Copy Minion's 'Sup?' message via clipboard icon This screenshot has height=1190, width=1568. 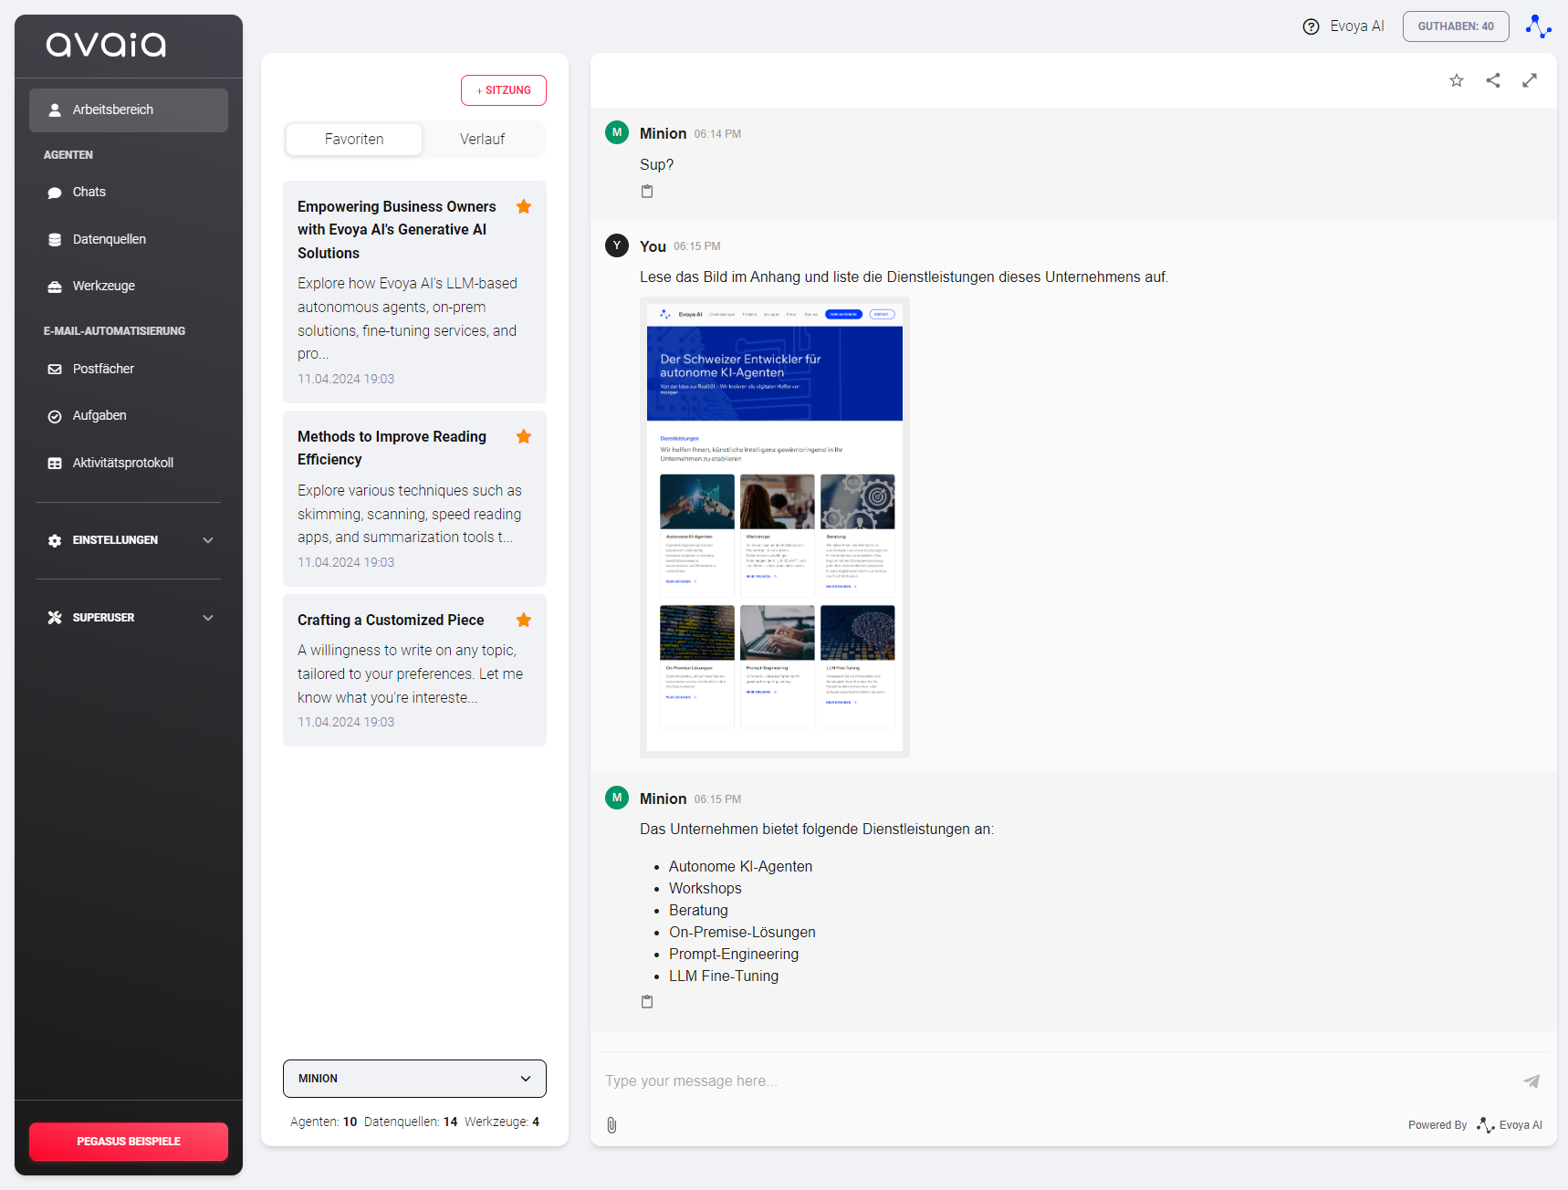pyautogui.click(x=647, y=192)
